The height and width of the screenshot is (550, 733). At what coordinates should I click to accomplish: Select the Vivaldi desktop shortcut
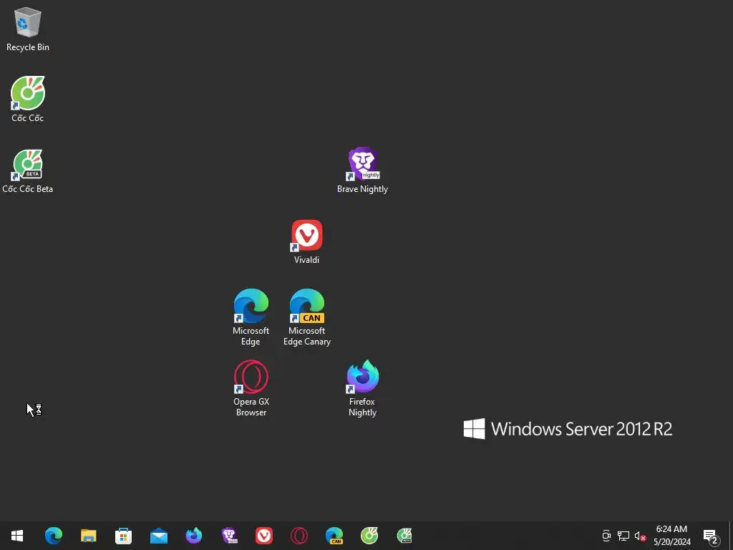click(307, 242)
